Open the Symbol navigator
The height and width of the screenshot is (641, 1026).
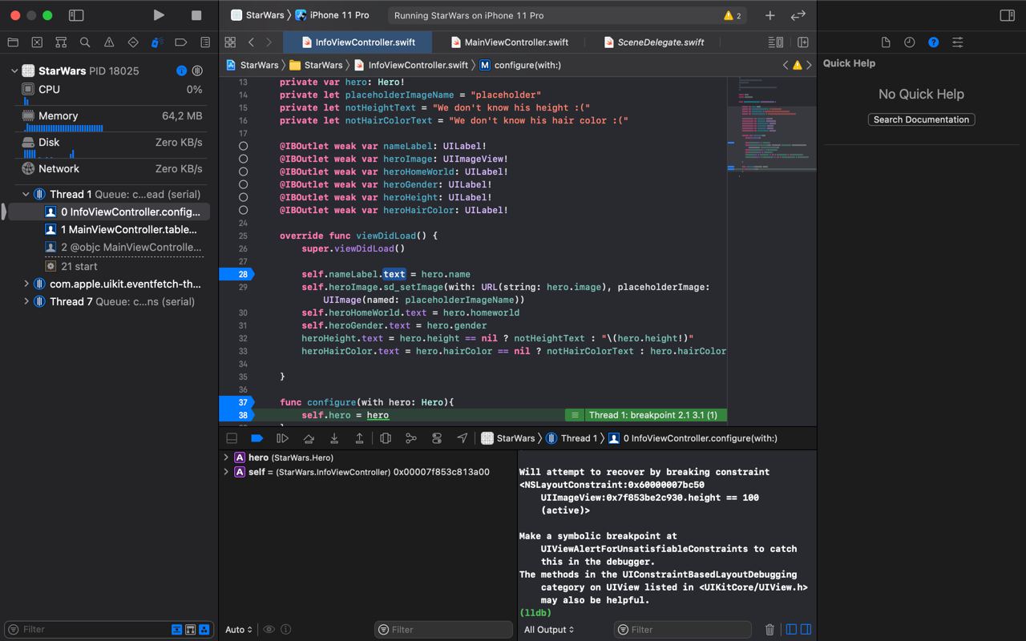tap(61, 42)
